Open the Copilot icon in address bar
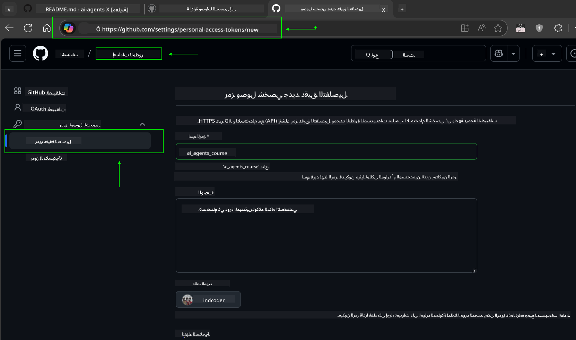This screenshot has height=340, width=576. point(69,28)
